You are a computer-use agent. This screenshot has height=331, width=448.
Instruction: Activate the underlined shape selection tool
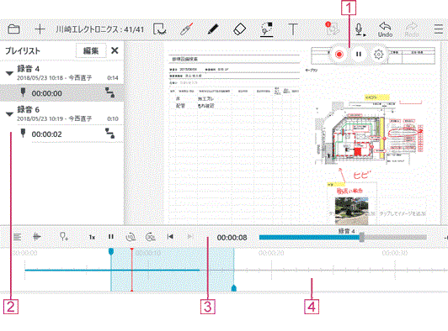pos(267,29)
